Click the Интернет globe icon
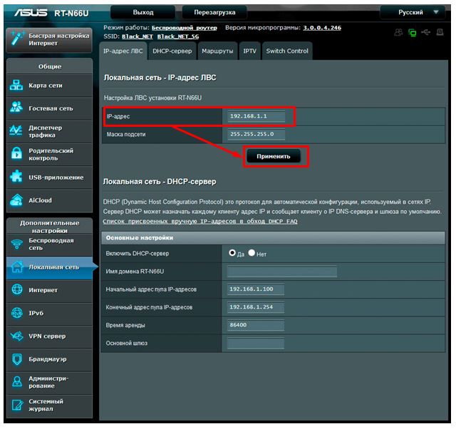The image size is (456, 429). coord(17,289)
